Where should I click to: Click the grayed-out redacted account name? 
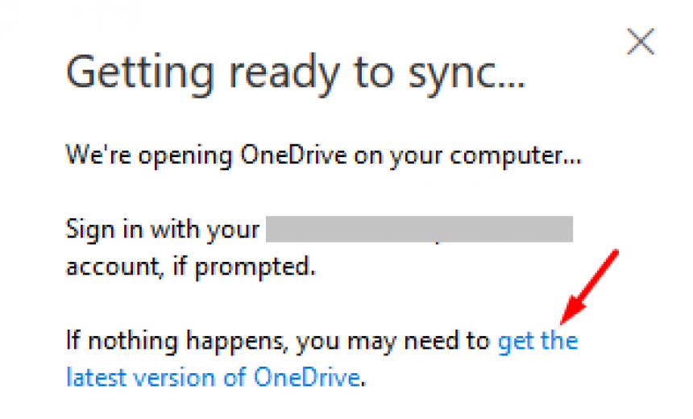[419, 229]
